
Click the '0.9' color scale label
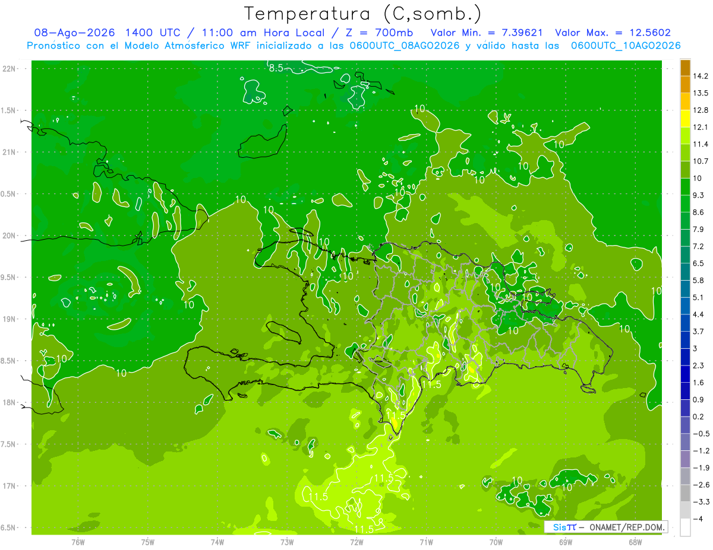699,399
